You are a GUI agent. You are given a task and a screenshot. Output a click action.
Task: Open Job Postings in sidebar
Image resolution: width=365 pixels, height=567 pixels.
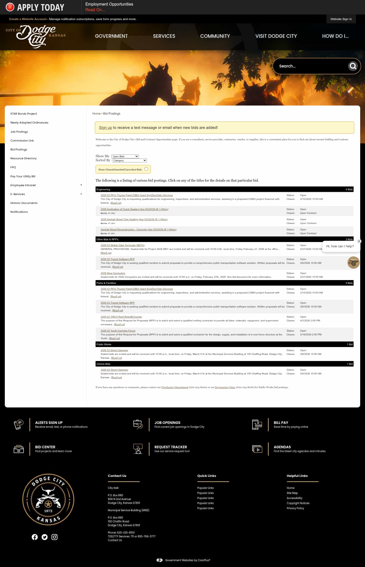click(x=19, y=132)
